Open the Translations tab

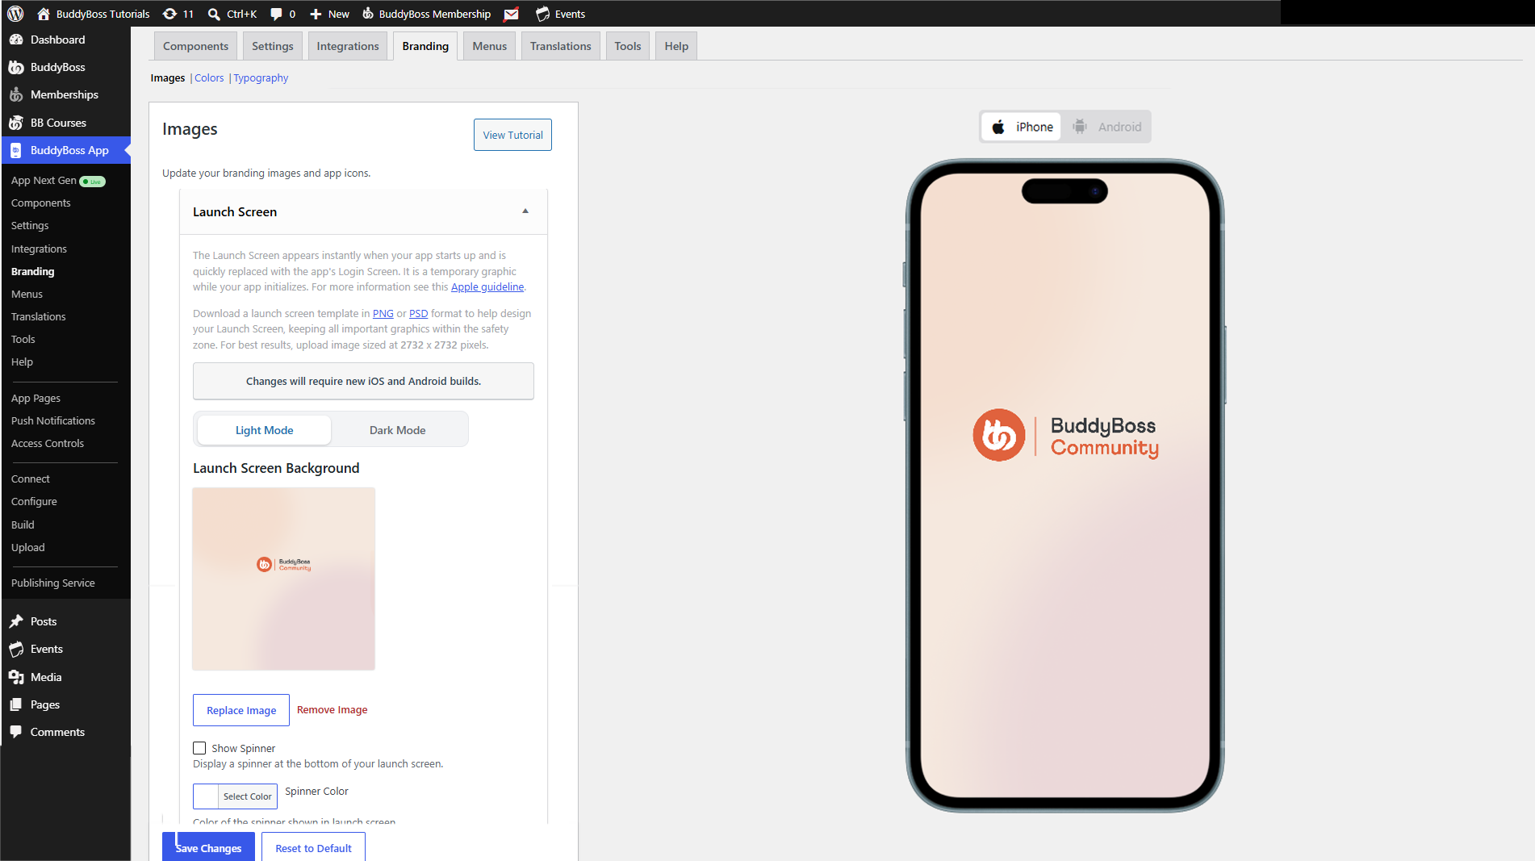pos(561,46)
